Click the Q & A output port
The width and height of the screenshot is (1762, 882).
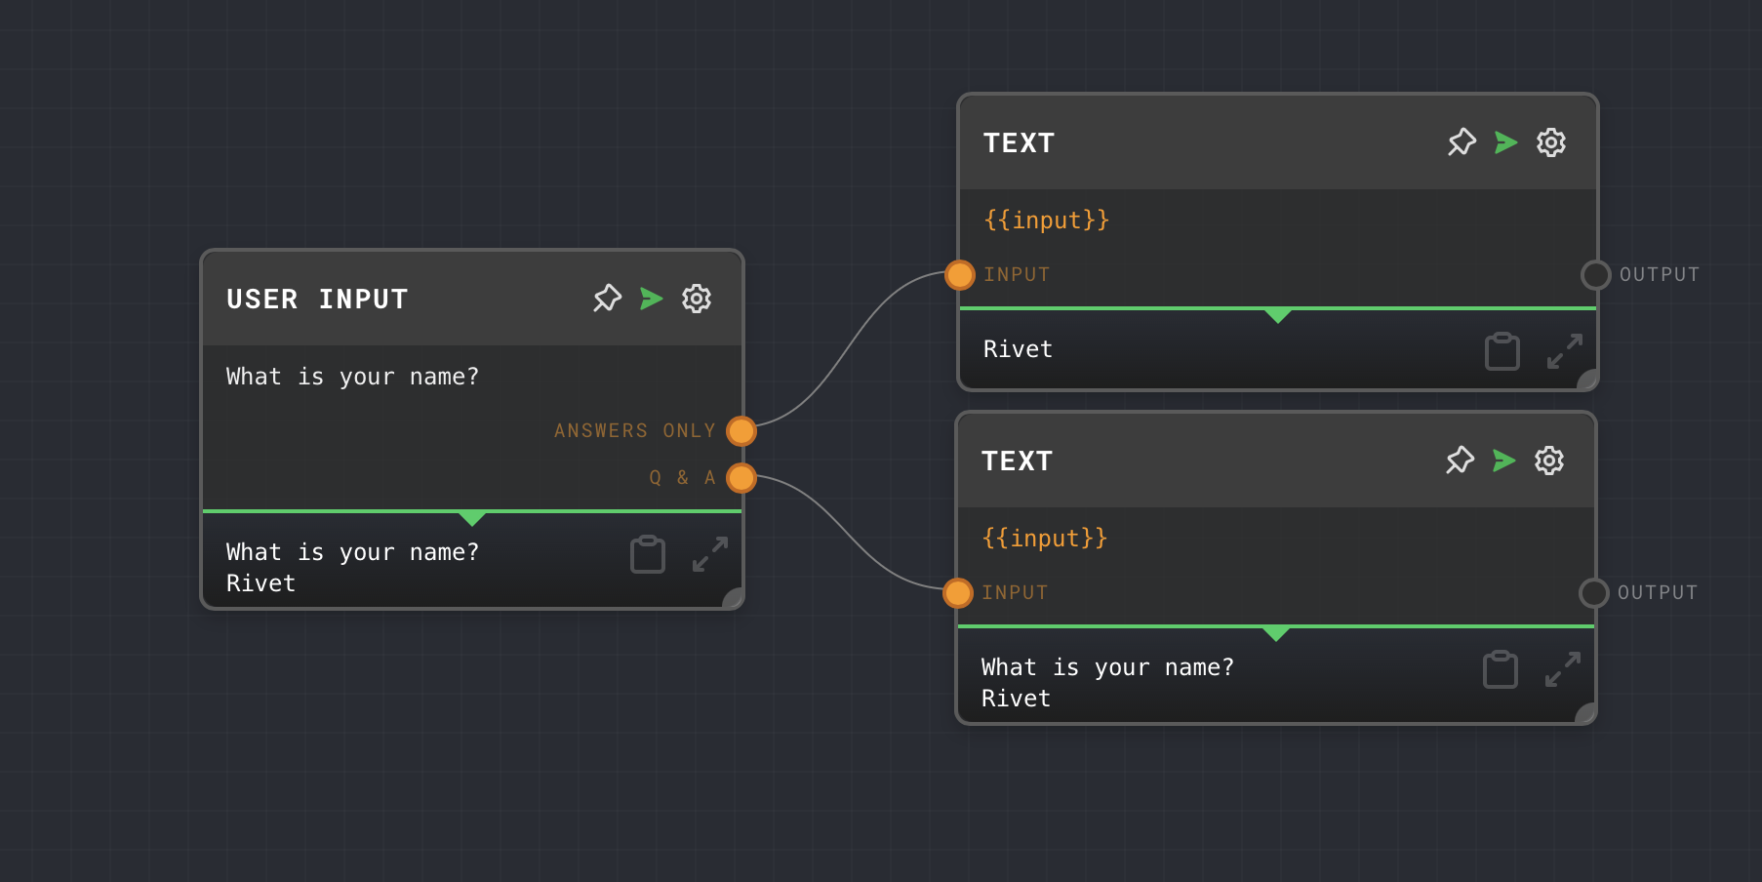741,478
